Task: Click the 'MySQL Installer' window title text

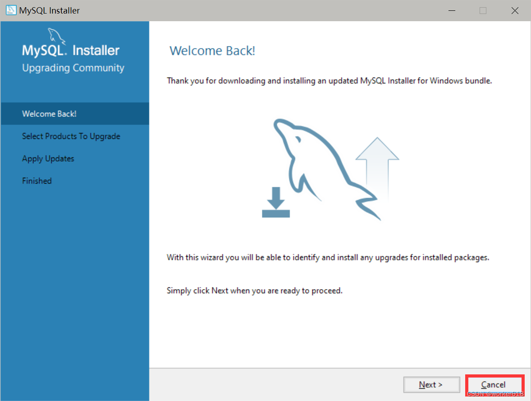Action: coord(50,10)
